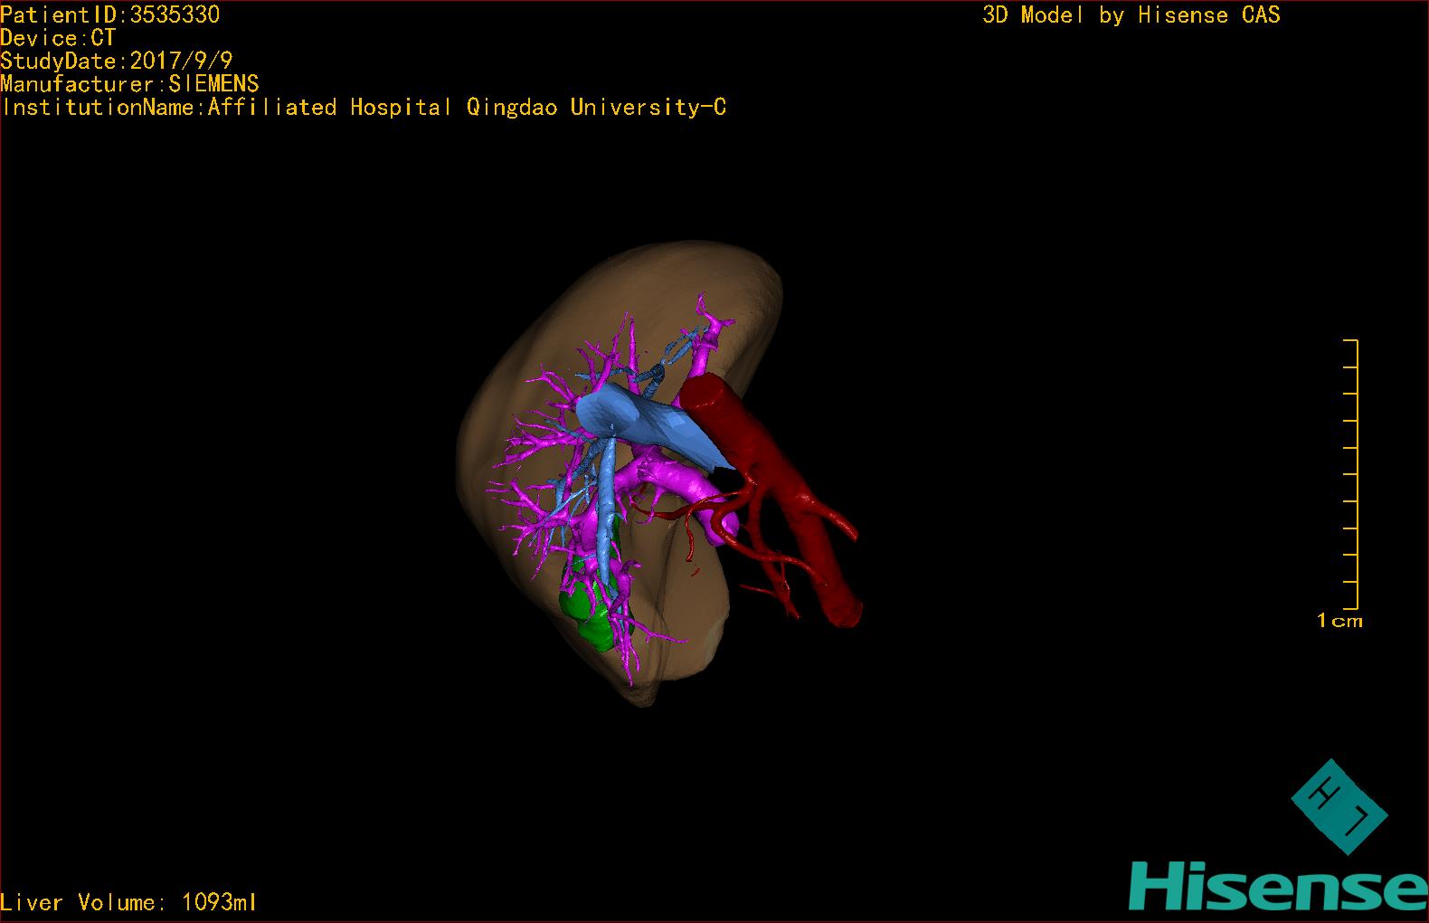Click the vertical scale ruler
The height and width of the screenshot is (923, 1429).
click(1354, 473)
